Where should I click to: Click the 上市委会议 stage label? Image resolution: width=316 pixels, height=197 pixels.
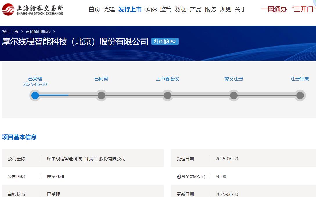tap(168, 79)
